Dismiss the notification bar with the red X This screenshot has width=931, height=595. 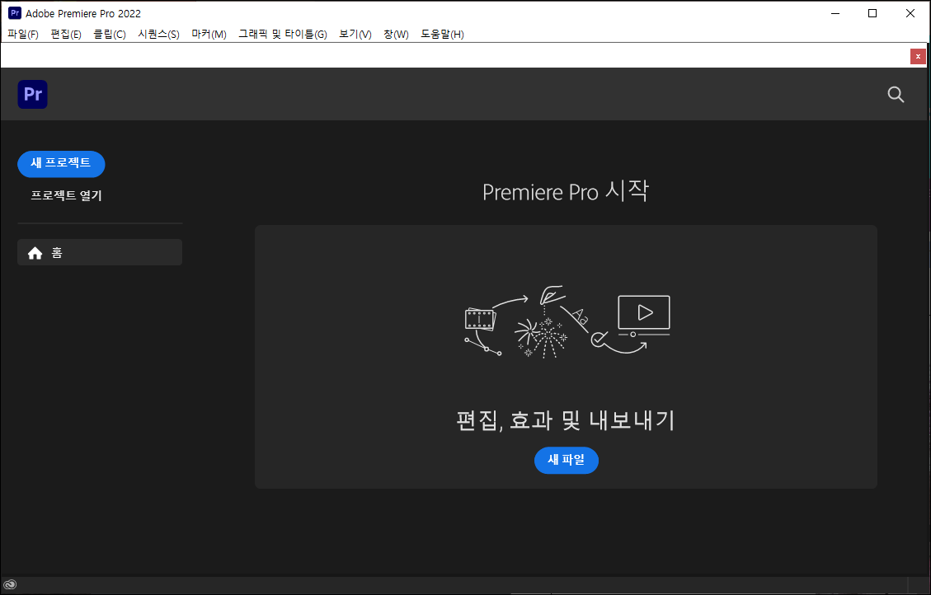[918, 56]
